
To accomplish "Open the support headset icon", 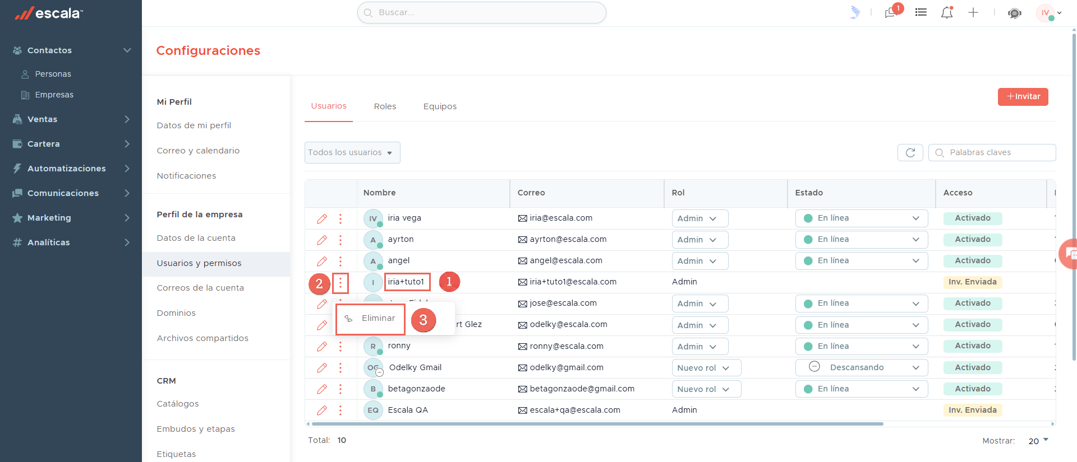I will [x=1014, y=13].
